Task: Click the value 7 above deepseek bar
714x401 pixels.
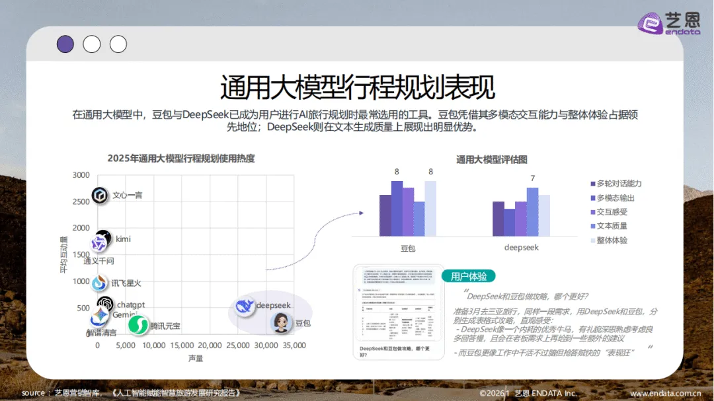Action: (532, 178)
